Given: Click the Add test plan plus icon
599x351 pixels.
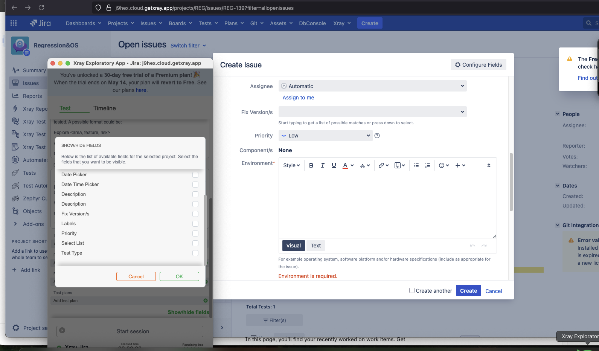Looking at the screenshot, I should pyautogui.click(x=206, y=301).
